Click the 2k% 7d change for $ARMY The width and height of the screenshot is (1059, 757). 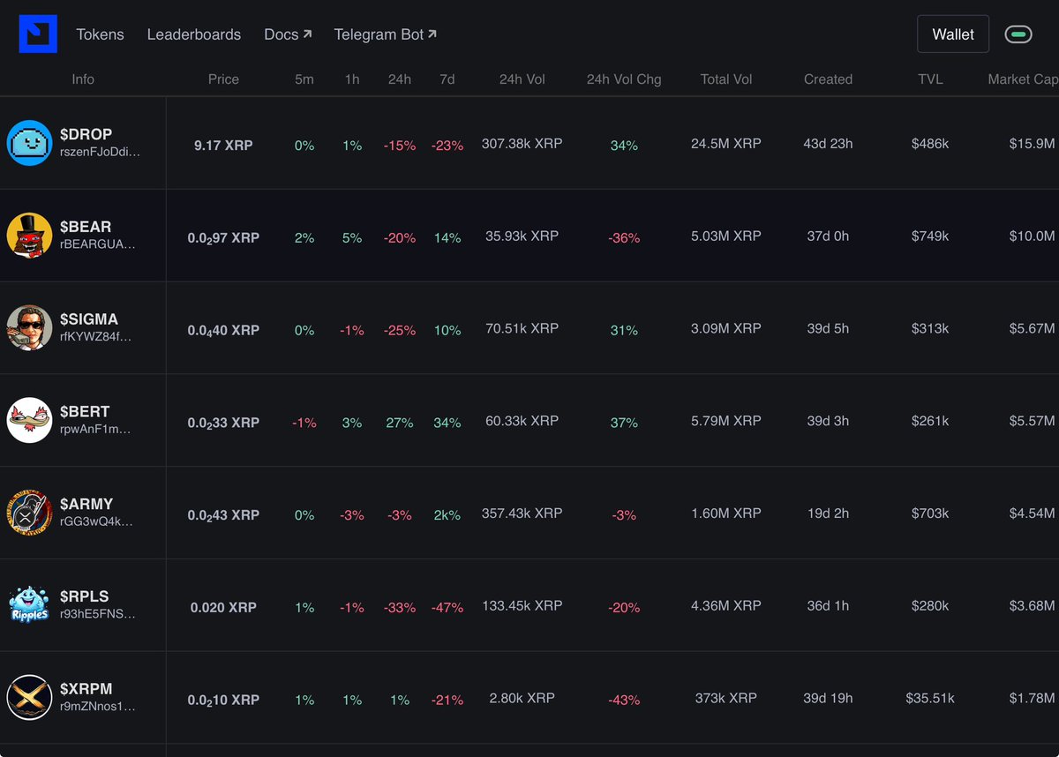pyautogui.click(x=447, y=515)
